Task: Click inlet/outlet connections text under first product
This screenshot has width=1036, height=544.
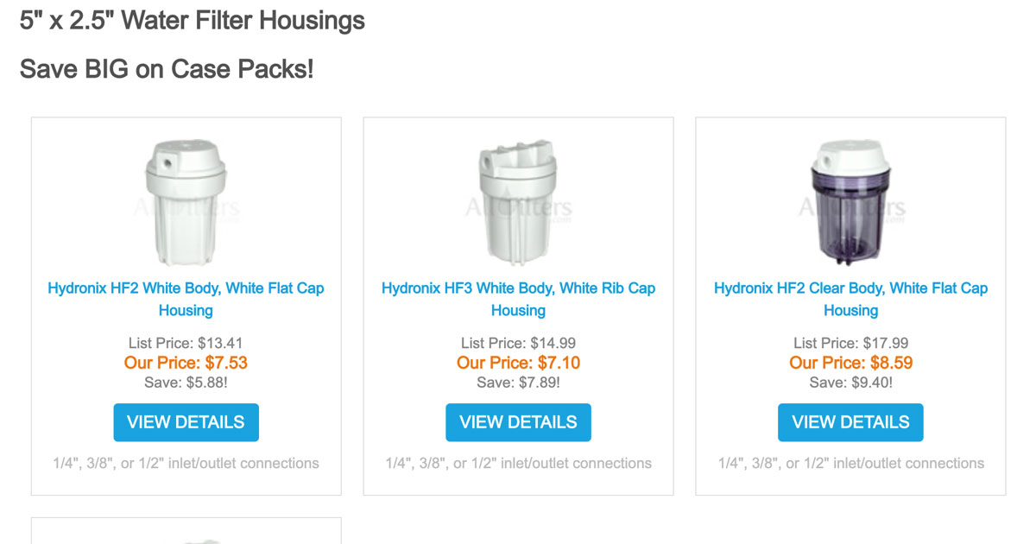Action: click(186, 463)
